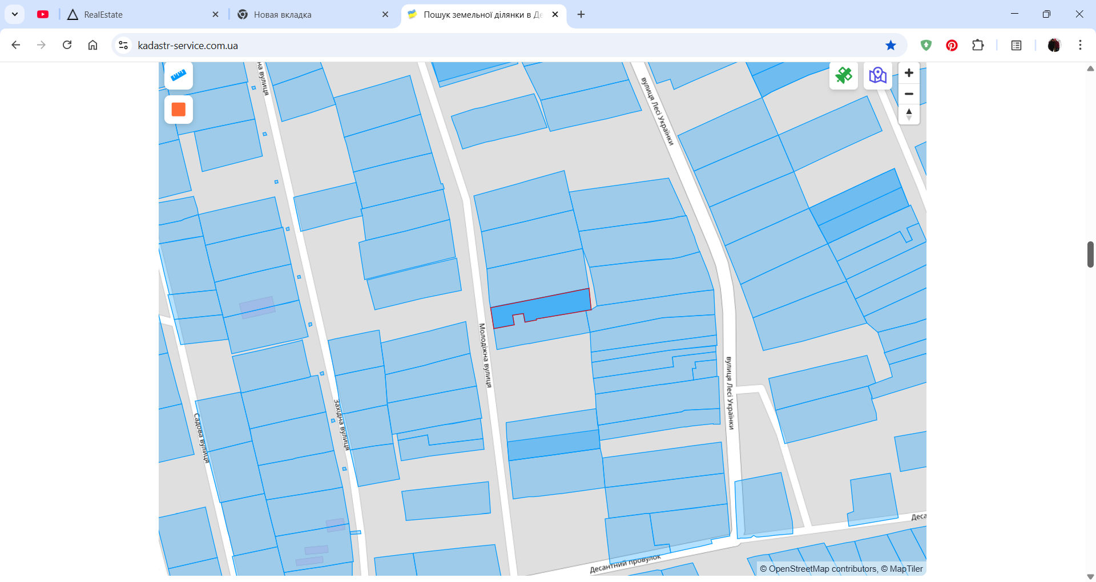
Task: Open the tab search dropdown
Action: [x=15, y=14]
